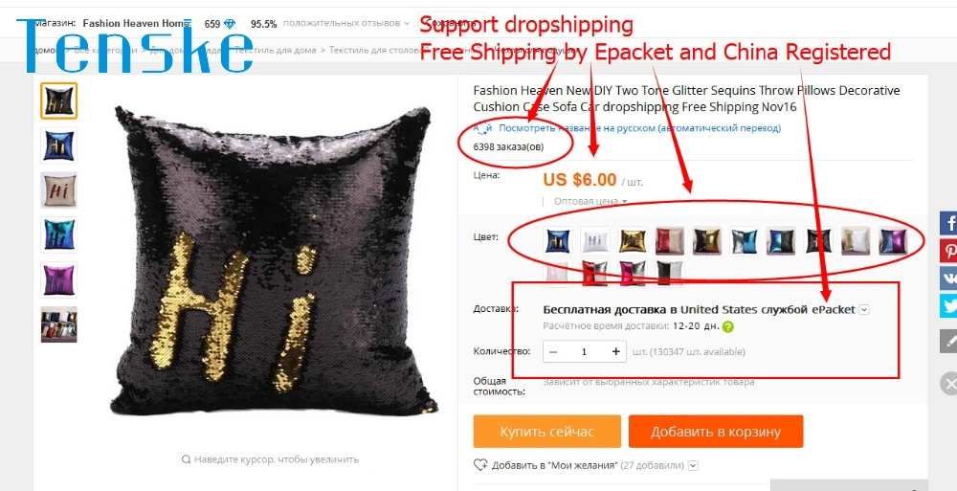957x491 pixels.
Task: Open the Посмотреть название на русском link
Action: pyautogui.click(x=639, y=128)
